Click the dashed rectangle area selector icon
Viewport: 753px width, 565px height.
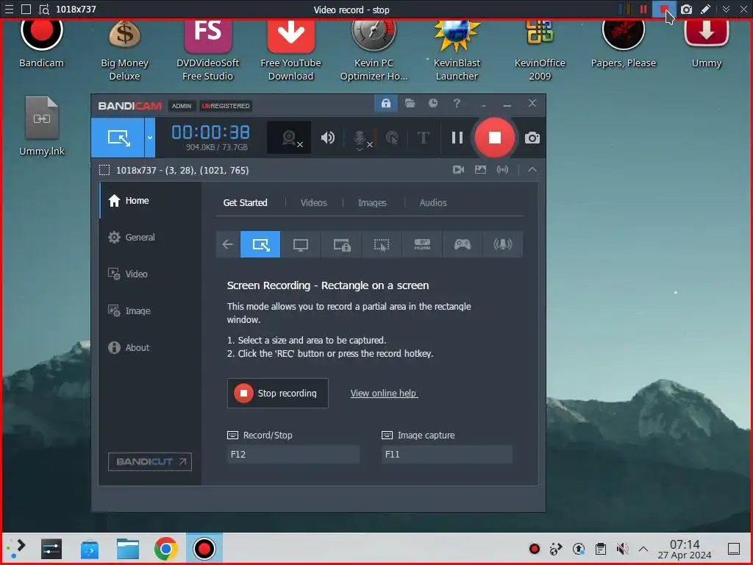coord(104,170)
